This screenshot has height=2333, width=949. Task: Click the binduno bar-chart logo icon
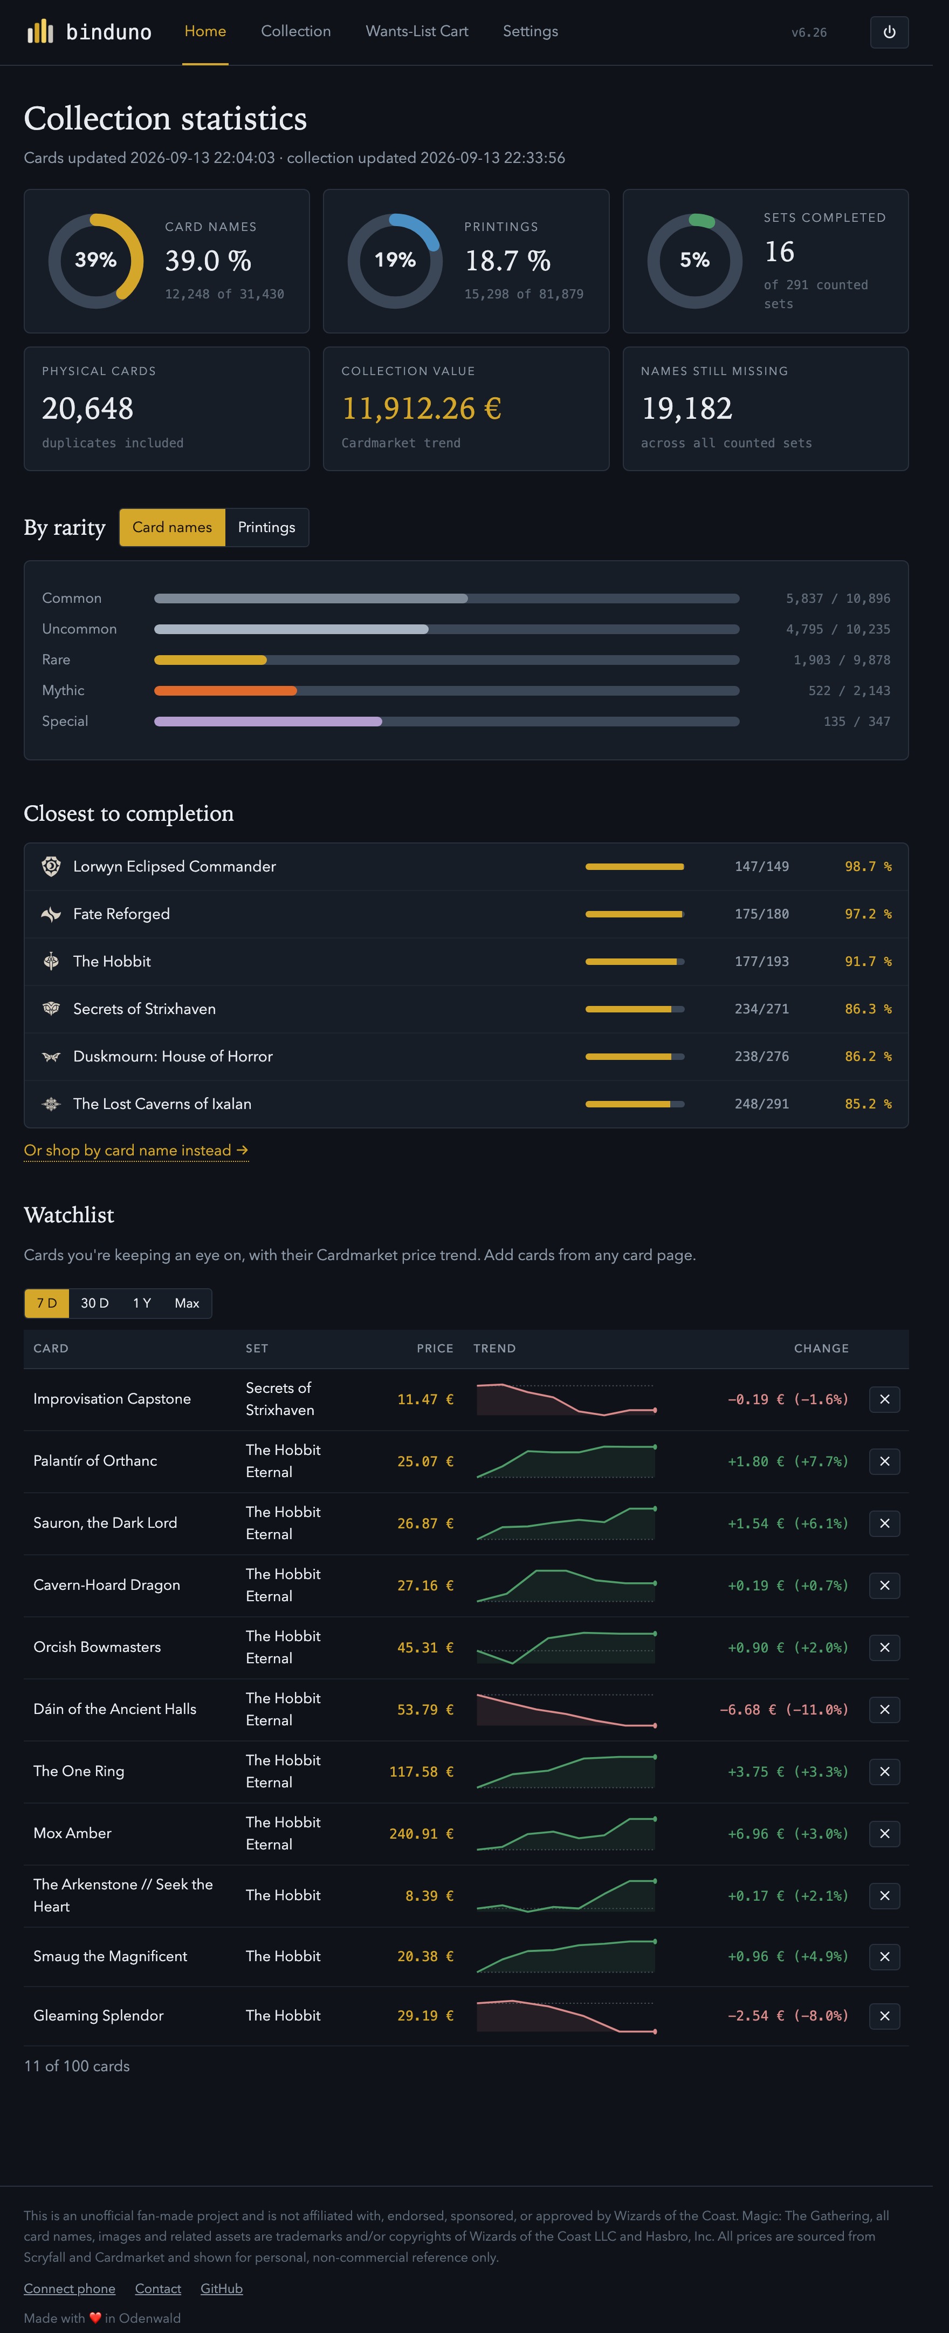coord(41,32)
